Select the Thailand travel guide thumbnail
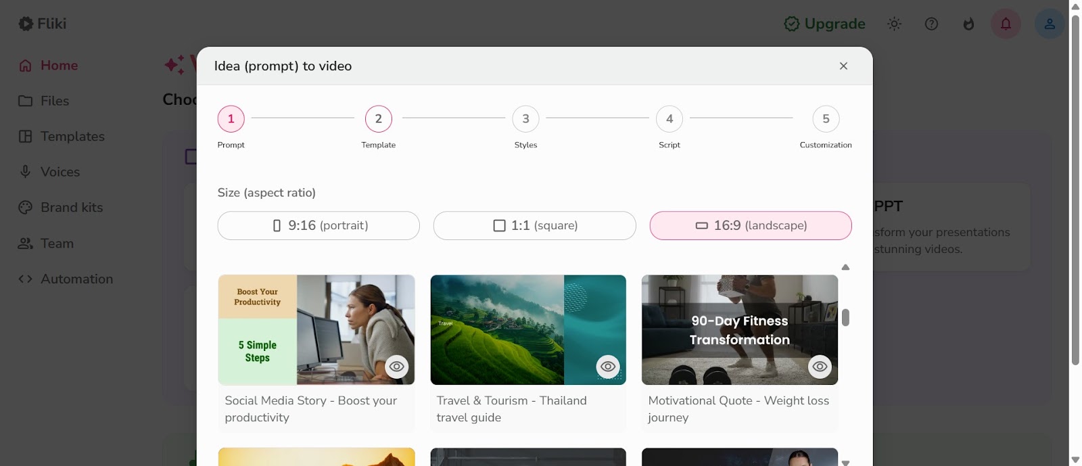Screen dimensions: 1082x466 click(x=528, y=329)
